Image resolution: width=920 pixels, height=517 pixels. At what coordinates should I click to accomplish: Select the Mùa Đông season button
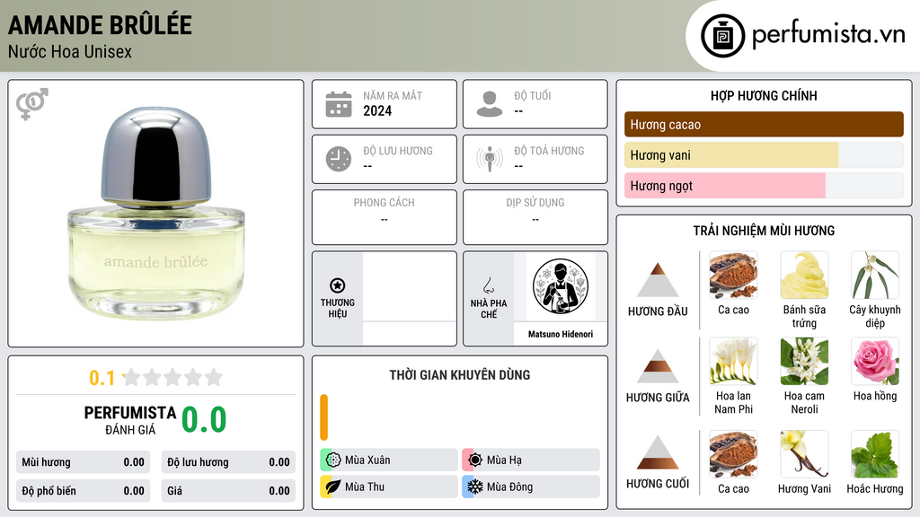pos(531,486)
